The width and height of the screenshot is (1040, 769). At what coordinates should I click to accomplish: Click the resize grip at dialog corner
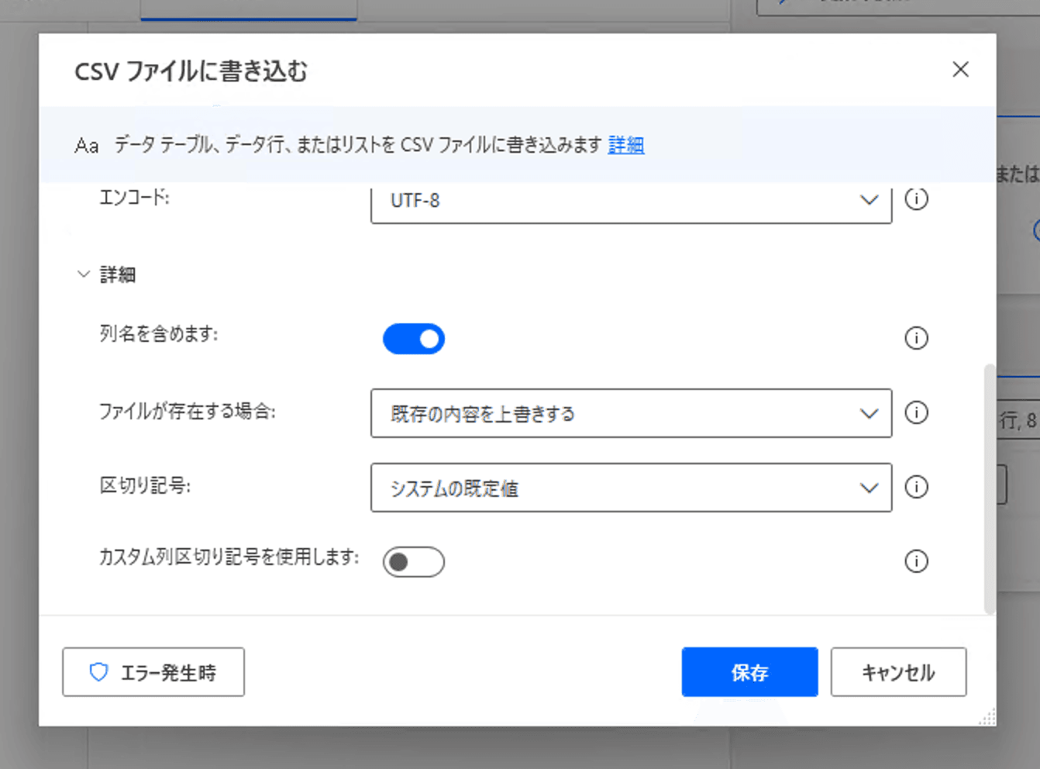[987, 718]
